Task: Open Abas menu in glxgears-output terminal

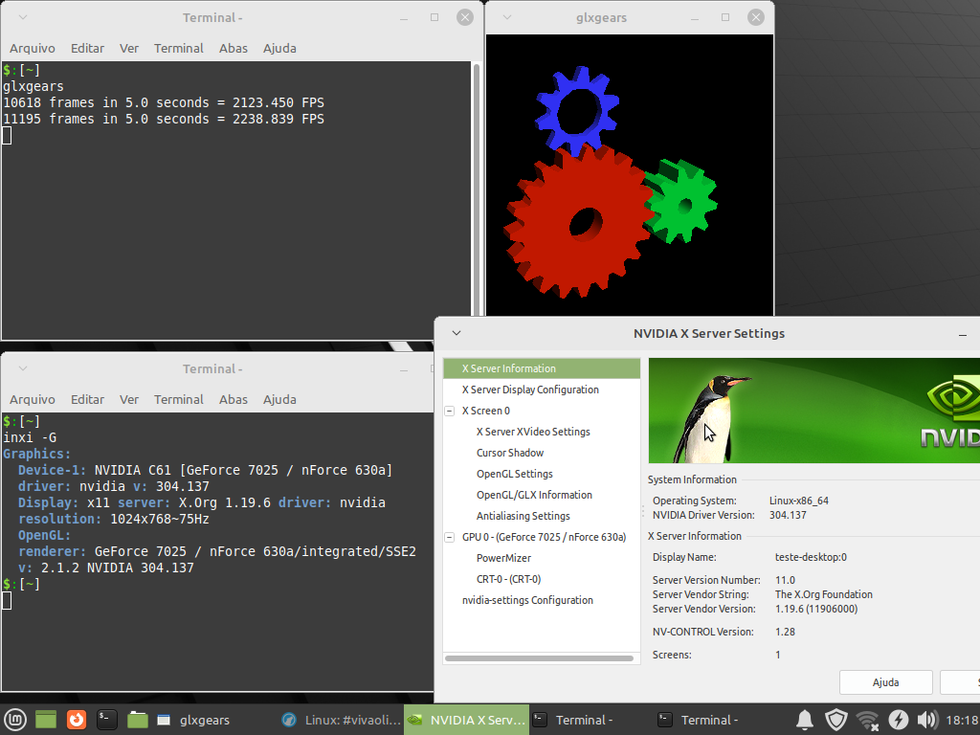Action: pyautogui.click(x=234, y=48)
